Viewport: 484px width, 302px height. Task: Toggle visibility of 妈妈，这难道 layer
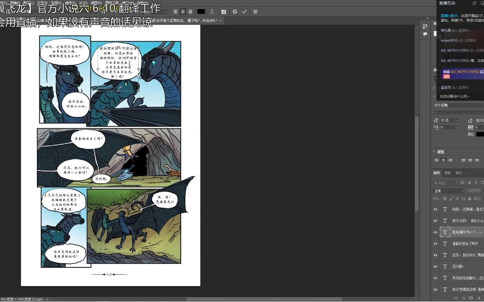pyautogui.click(x=436, y=209)
